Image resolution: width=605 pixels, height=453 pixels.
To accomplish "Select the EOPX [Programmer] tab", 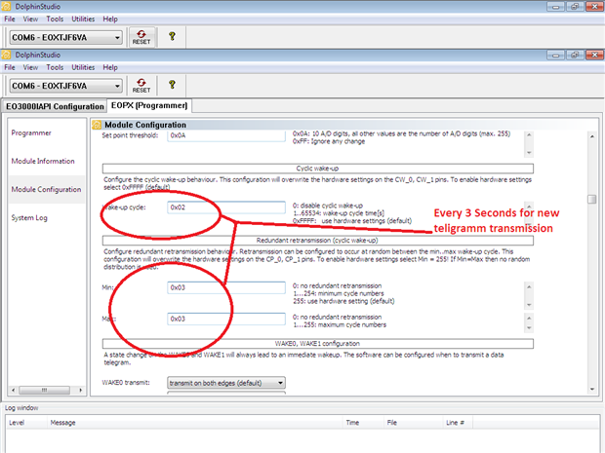I will click(149, 105).
